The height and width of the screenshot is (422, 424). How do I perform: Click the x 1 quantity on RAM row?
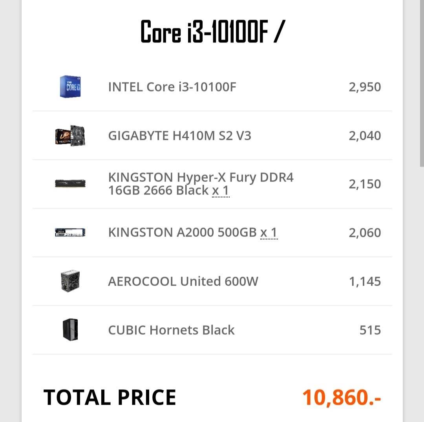[x=221, y=191]
